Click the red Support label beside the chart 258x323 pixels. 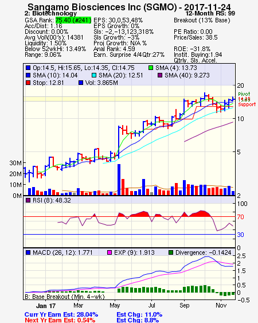[x=247, y=104]
